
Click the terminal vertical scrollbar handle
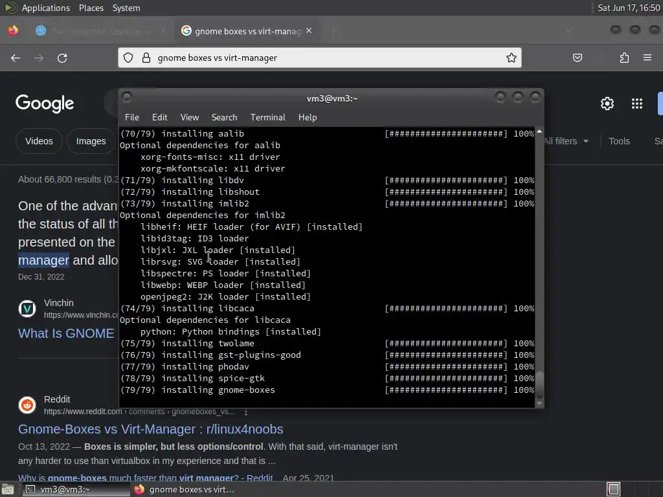539,385
